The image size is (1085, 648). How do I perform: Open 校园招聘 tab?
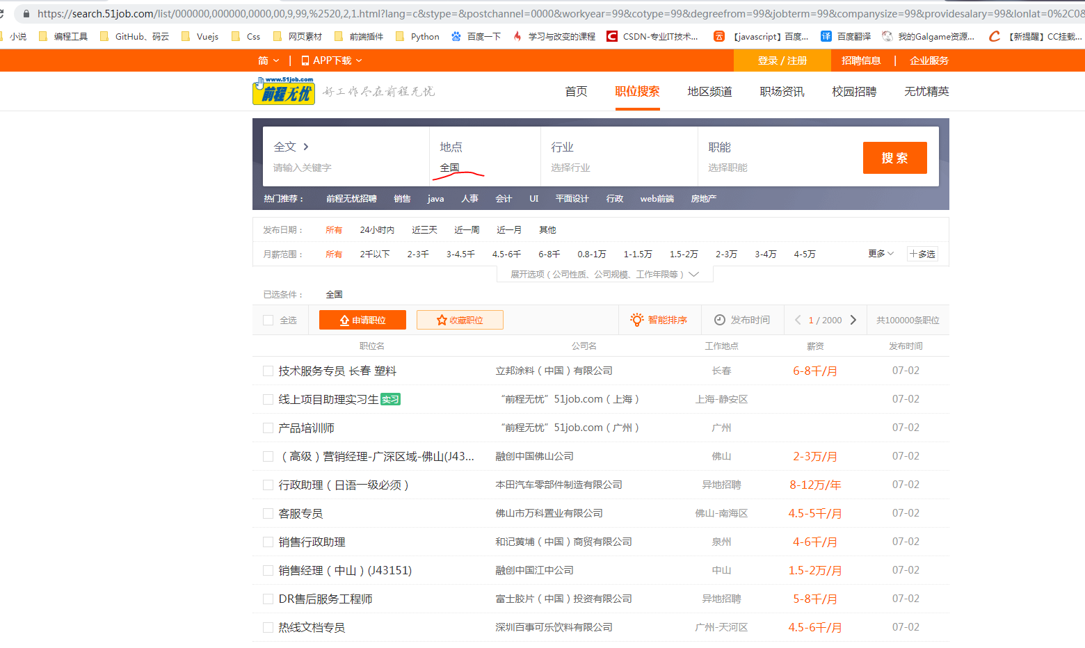(x=854, y=92)
